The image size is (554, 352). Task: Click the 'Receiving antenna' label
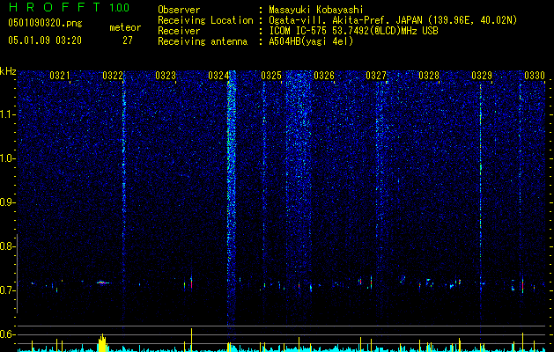tap(203, 41)
